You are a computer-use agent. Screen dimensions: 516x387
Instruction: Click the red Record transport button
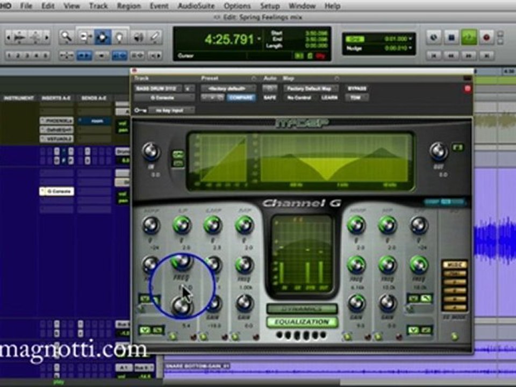coord(486,37)
